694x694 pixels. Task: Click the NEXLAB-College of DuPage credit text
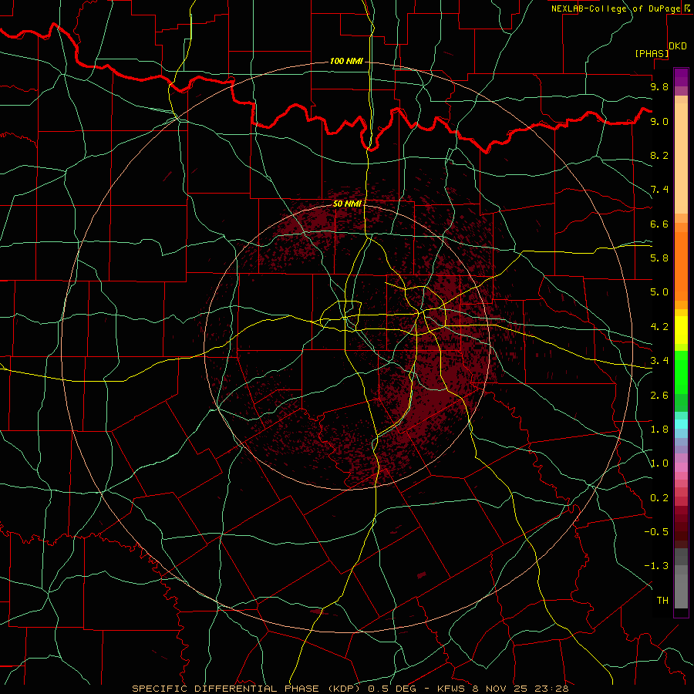pyautogui.click(x=615, y=8)
